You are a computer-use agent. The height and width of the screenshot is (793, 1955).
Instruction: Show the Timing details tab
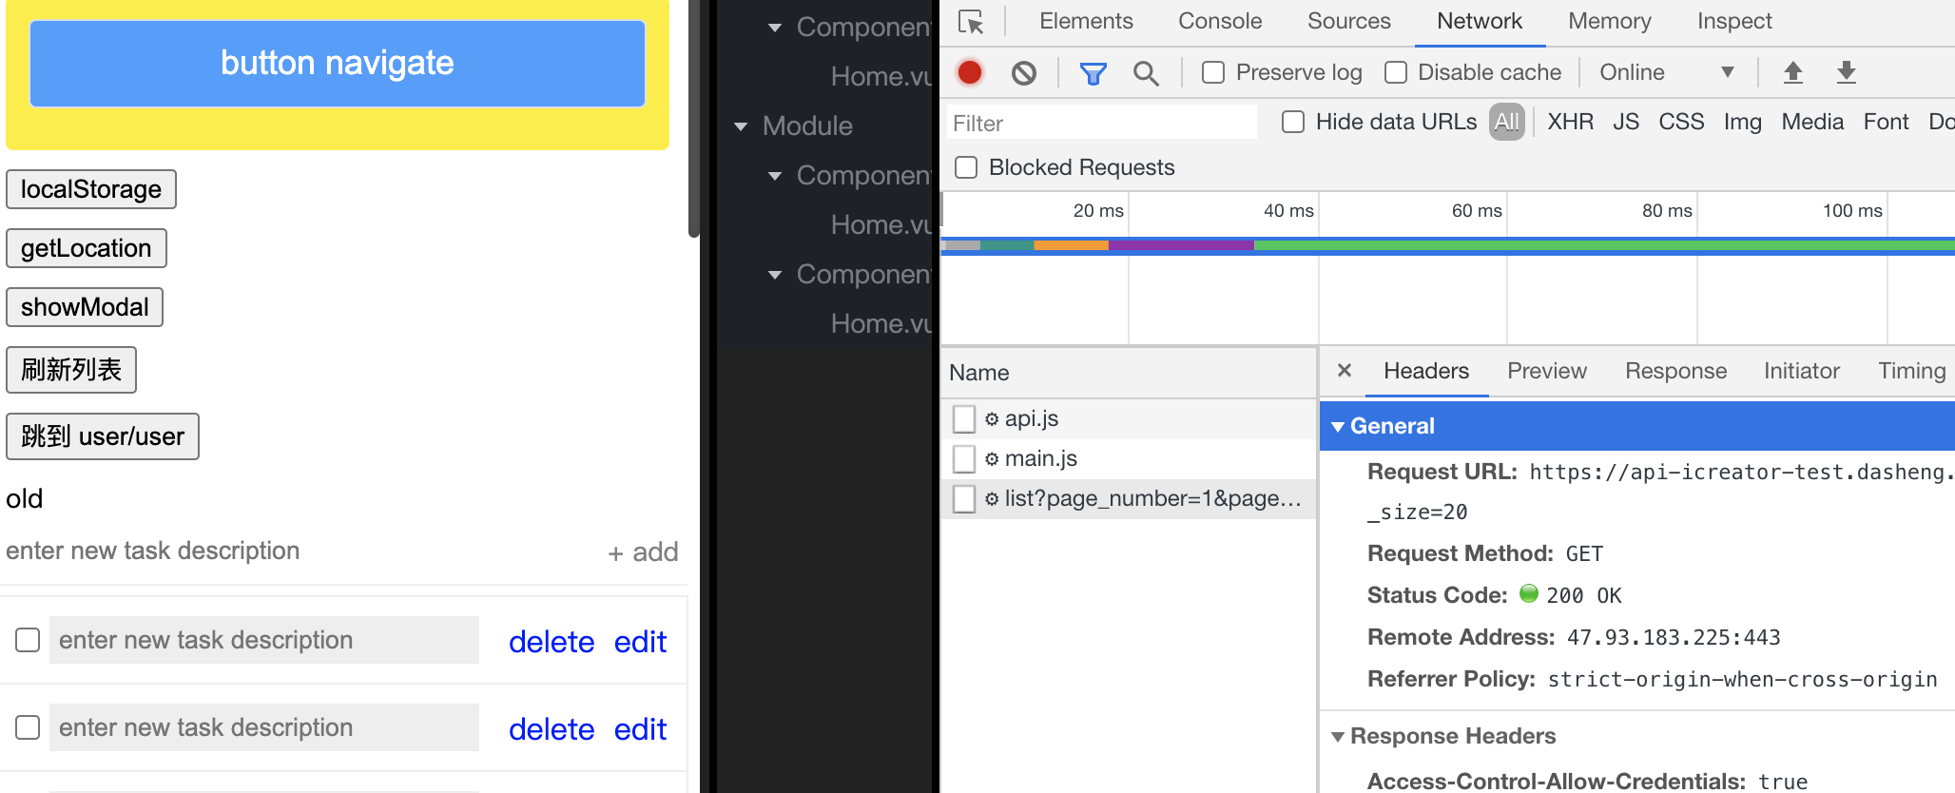(1911, 371)
